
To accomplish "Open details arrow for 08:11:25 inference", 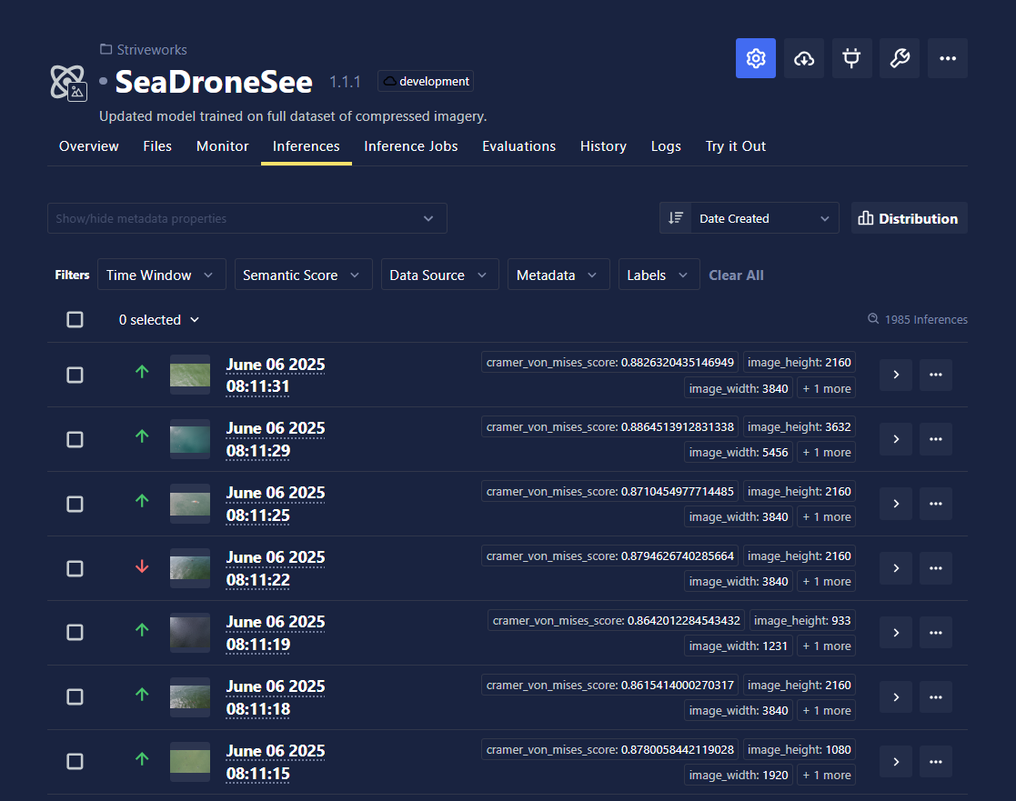I will (895, 503).
